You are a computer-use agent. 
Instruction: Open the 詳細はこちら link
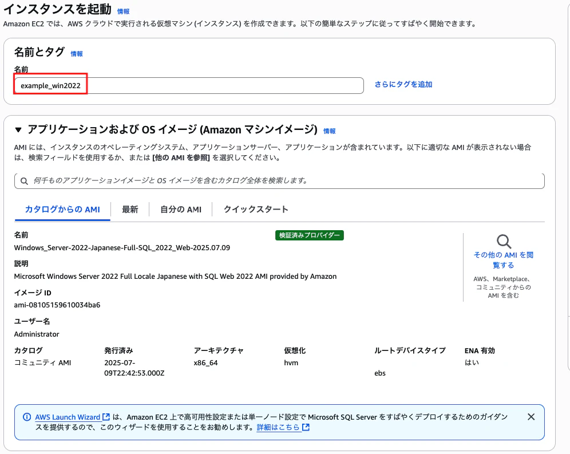(x=278, y=427)
